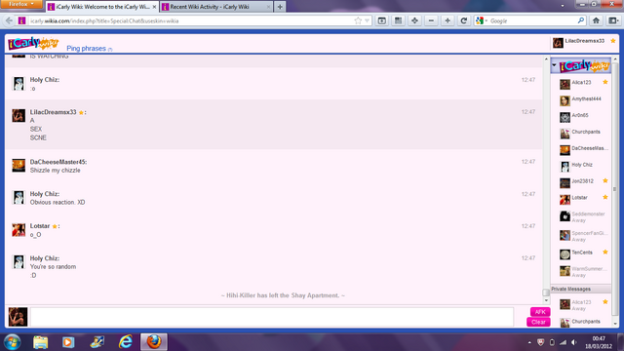Click Holy Chiz username on ':o' message
Image resolution: width=624 pixels, height=351 pixels.
pos(44,80)
